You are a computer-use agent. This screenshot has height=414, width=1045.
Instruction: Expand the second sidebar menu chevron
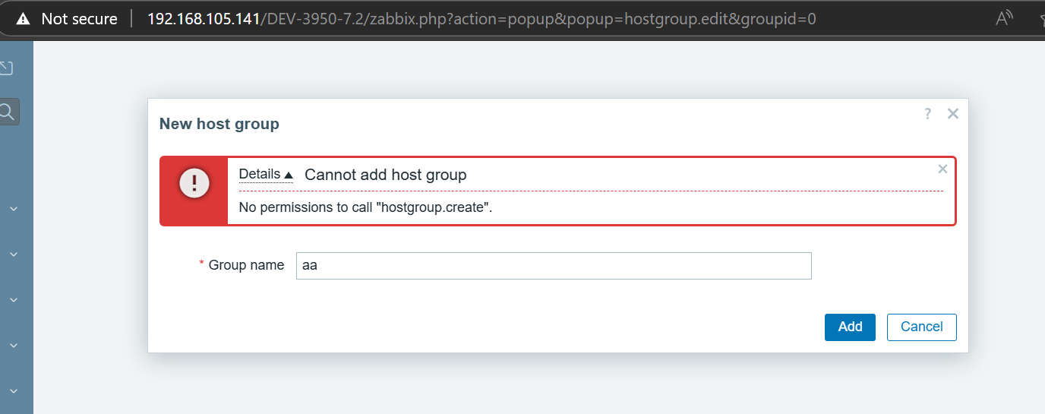click(14, 254)
